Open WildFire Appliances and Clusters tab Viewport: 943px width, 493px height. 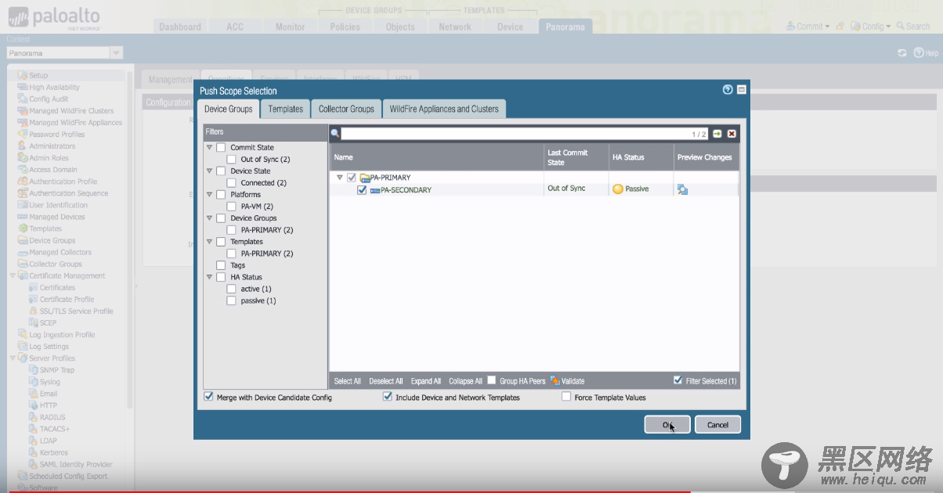(444, 109)
